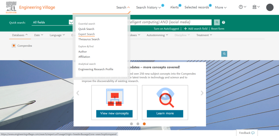Expand the Autostemming filter
The image size is (279, 136).
(157, 35)
